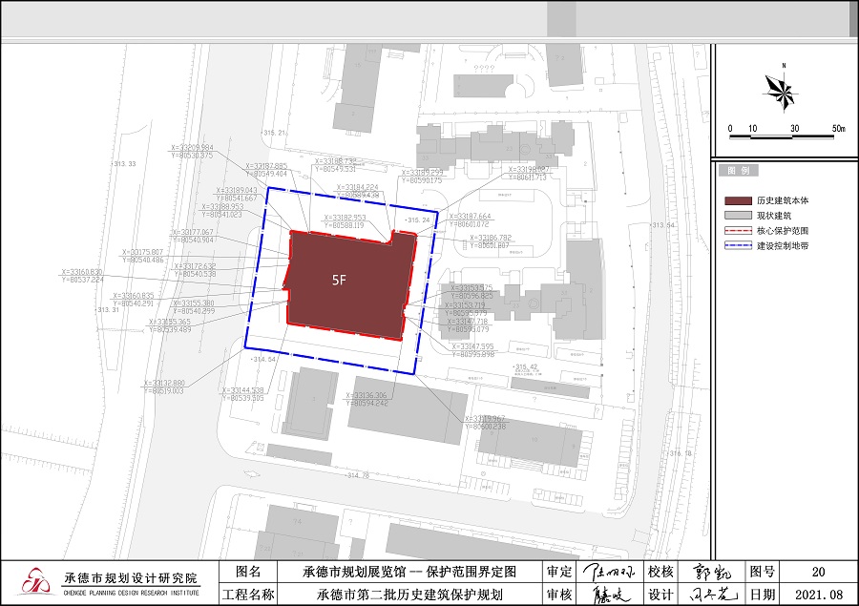
Task: Click the Chengde Planning Institute logo
Action: tap(33, 582)
